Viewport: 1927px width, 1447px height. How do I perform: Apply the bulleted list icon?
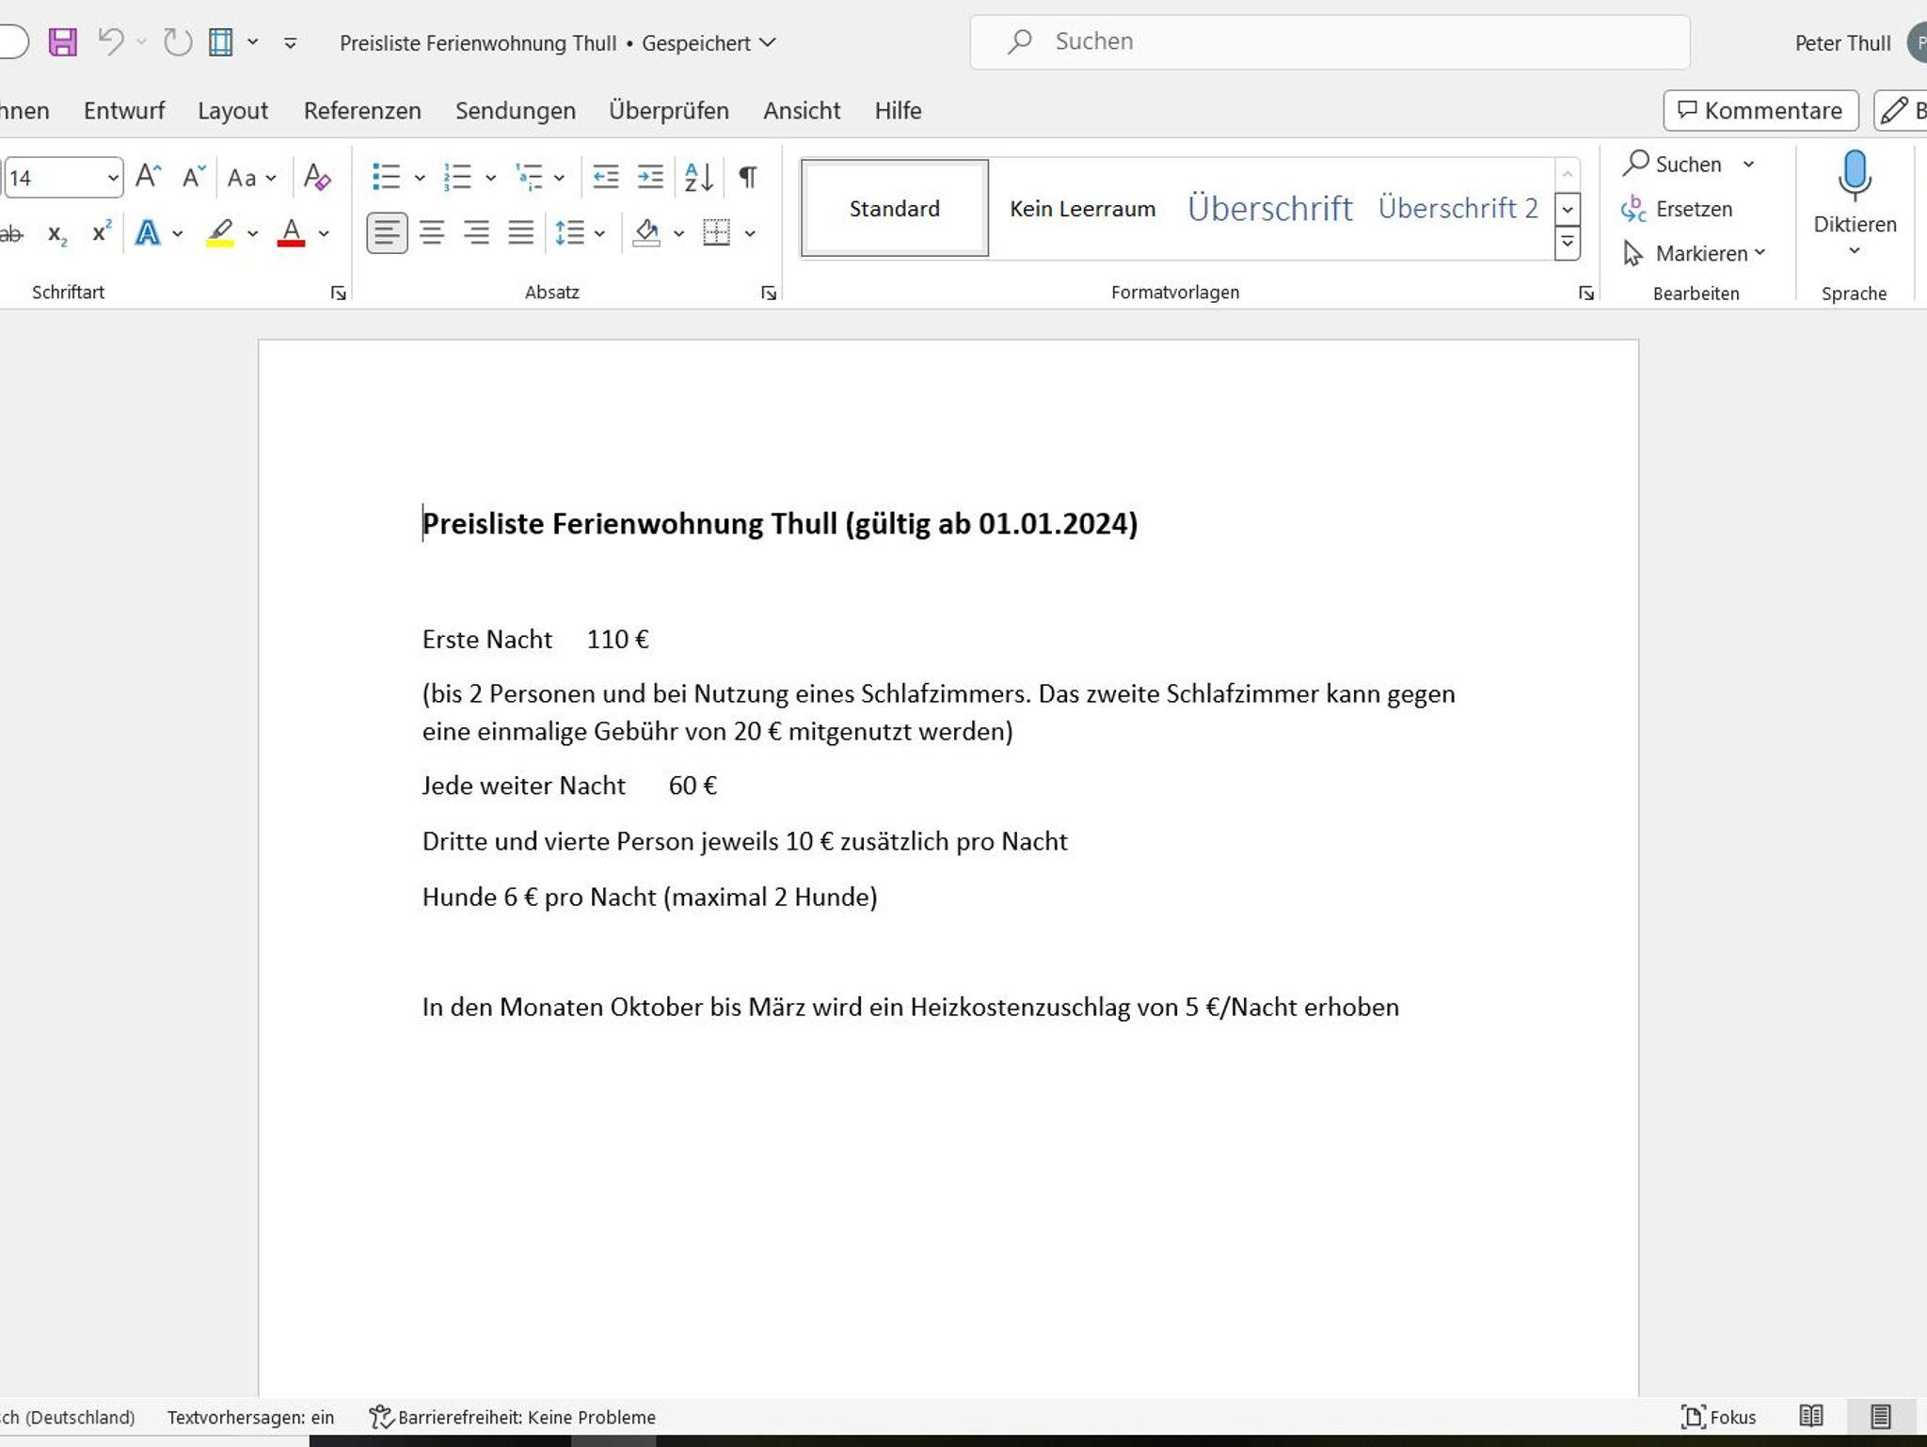[386, 177]
